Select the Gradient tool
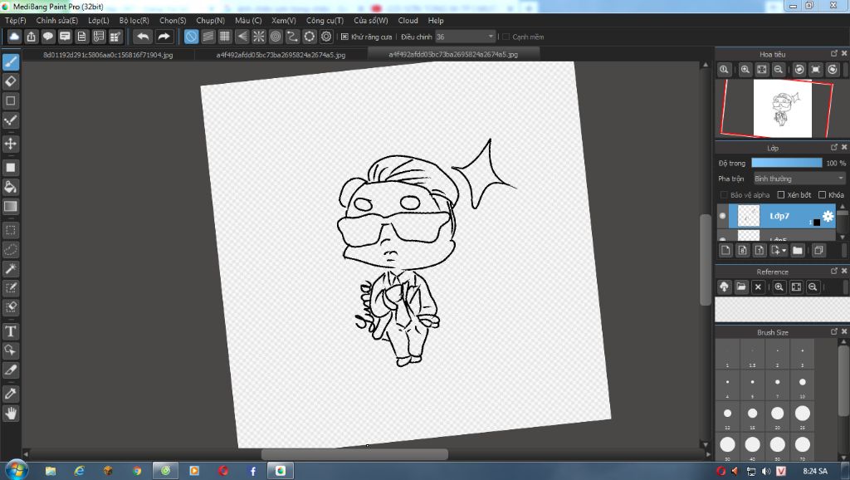 tap(10, 207)
